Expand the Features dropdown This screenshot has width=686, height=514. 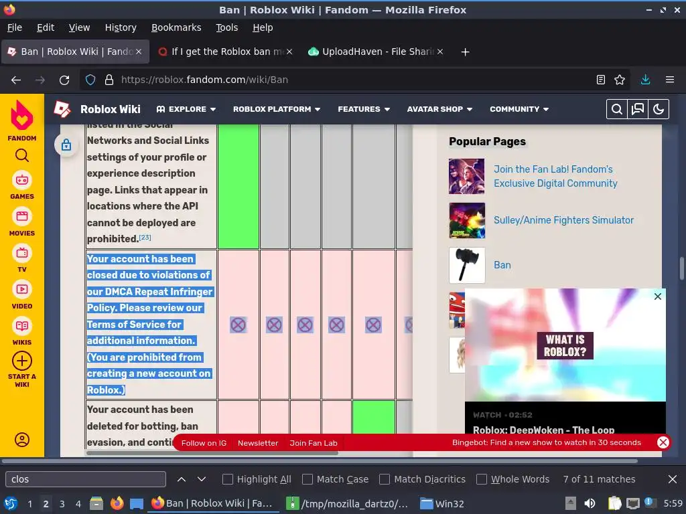[x=364, y=109]
